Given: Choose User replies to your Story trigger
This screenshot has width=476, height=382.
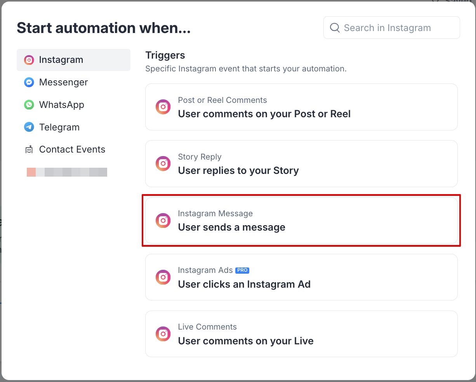Looking at the screenshot, I should [301, 164].
